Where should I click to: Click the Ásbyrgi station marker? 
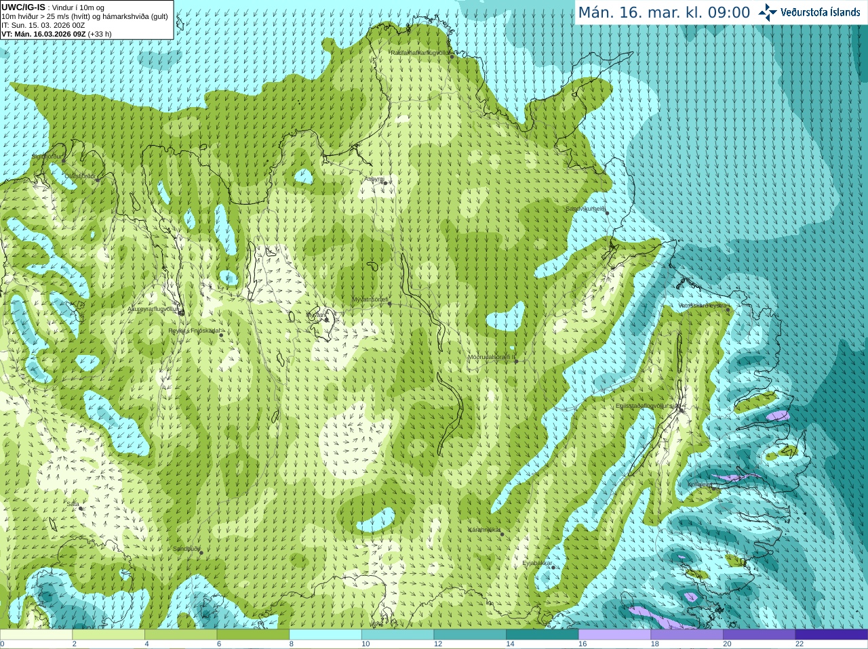coord(385,183)
